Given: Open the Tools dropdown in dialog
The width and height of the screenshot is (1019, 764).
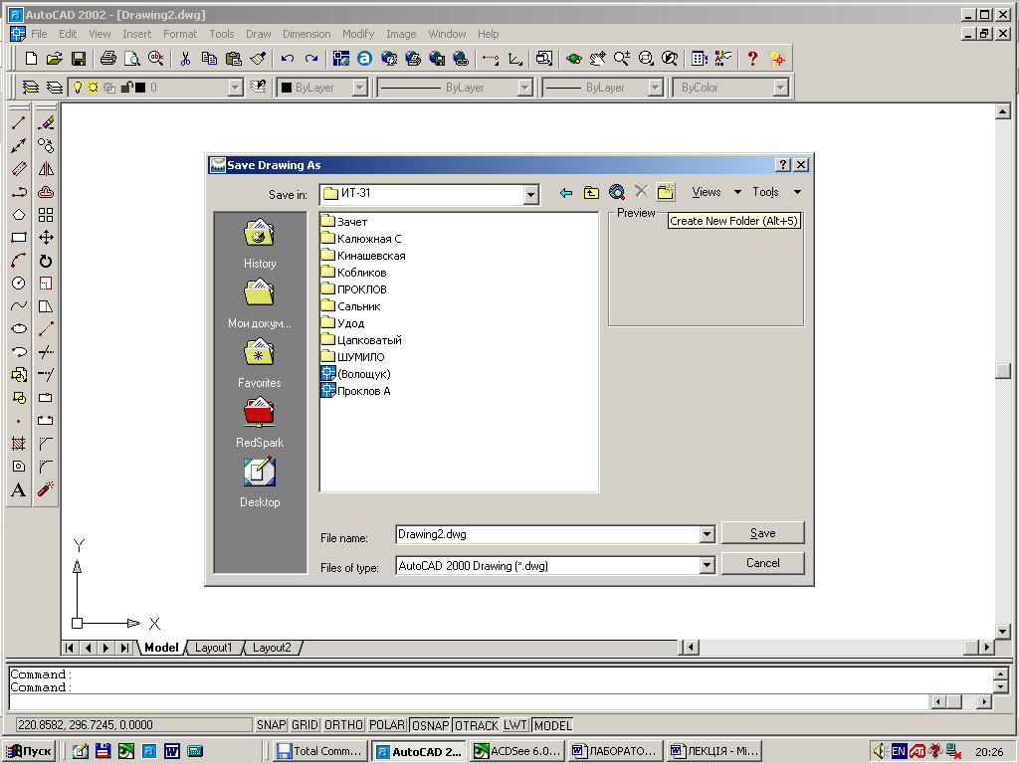Looking at the screenshot, I should [776, 192].
